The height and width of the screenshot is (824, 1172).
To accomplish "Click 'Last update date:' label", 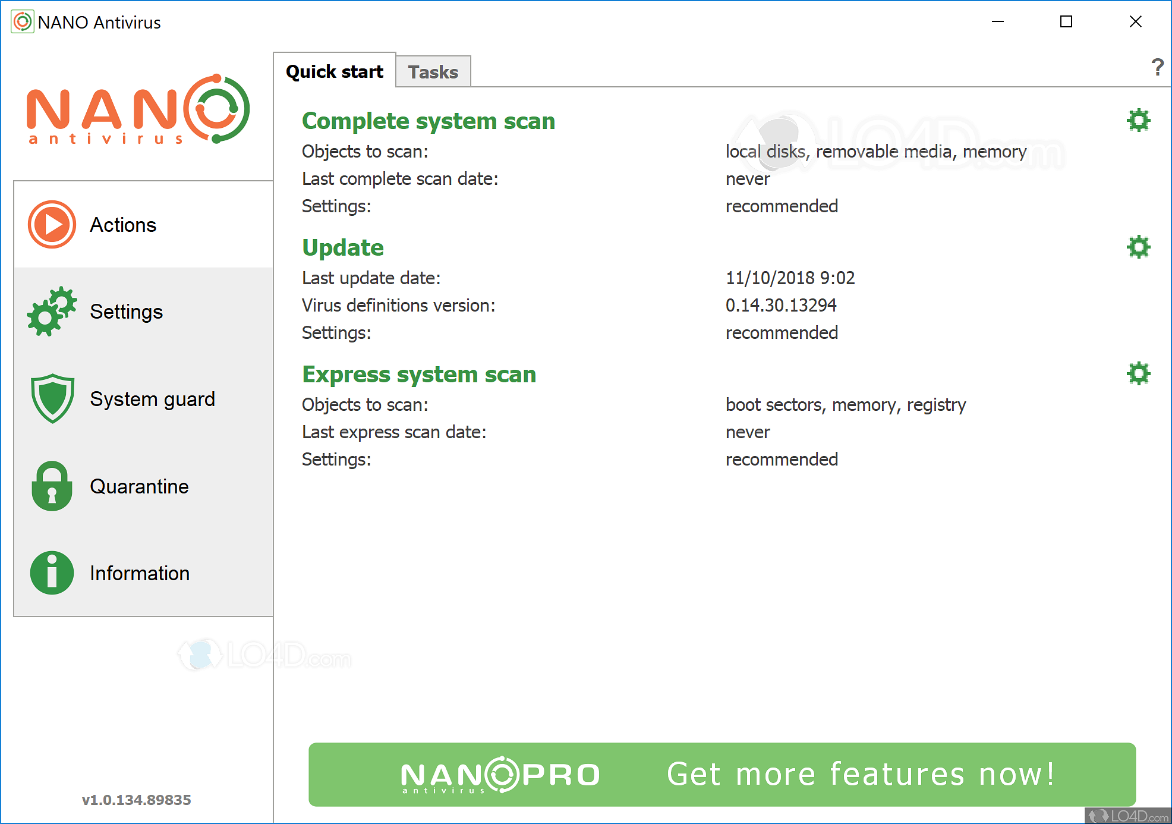I will pyautogui.click(x=371, y=278).
